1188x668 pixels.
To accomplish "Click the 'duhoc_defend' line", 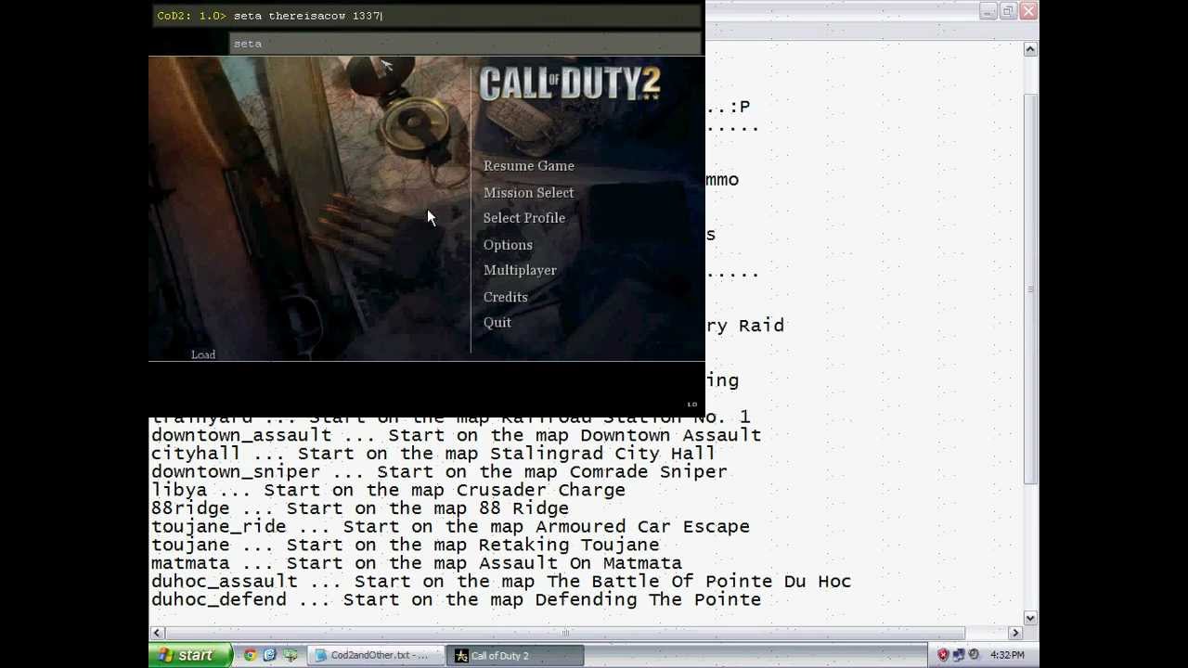I will click(x=456, y=599).
